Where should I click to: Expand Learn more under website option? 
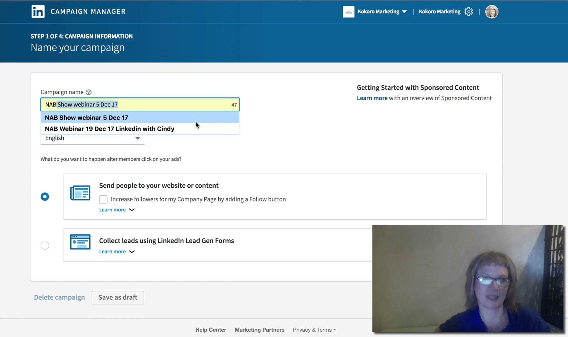tap(117, 210)
